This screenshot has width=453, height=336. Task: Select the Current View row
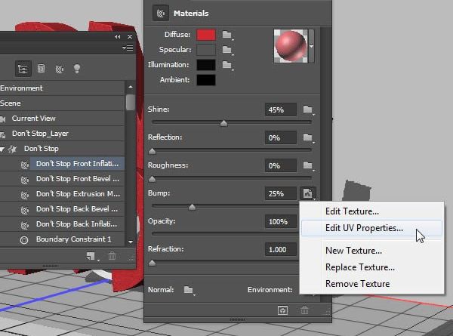pos(62,118)
